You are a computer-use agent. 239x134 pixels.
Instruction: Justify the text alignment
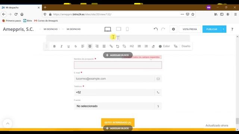(104, 46)
